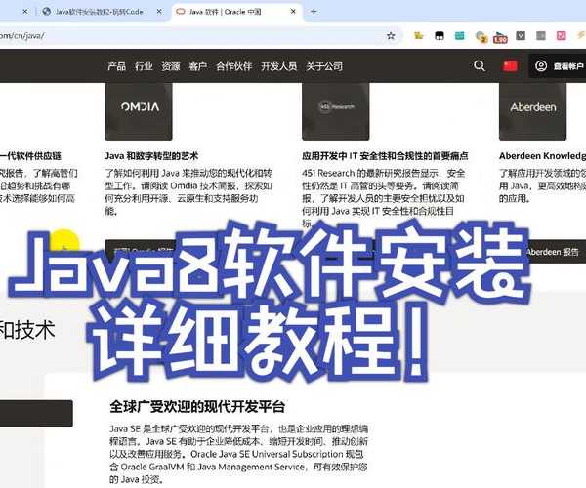The width and height of the screenshot is (586, 488).
Task: Click the extension icon with red badge
Action: point(500,37)
